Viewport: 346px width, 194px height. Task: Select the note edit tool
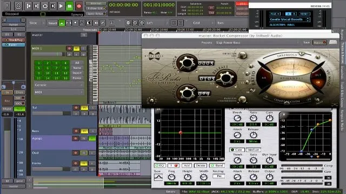[111, 23]
